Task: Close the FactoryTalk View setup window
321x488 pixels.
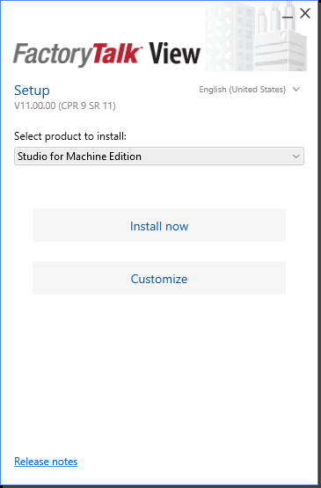Action: (305, 13)
